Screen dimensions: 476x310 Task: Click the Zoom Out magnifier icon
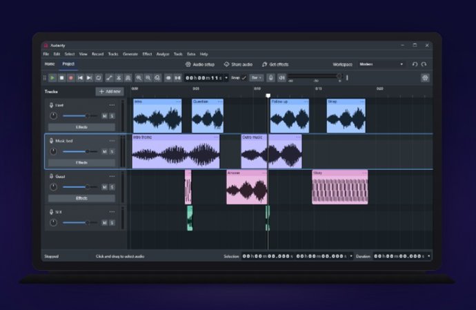(x=148, y=78)
